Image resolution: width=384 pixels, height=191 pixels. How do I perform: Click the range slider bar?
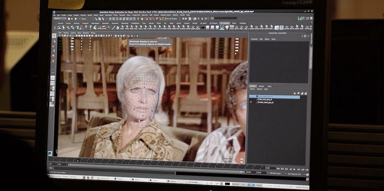tap(156, 168)
